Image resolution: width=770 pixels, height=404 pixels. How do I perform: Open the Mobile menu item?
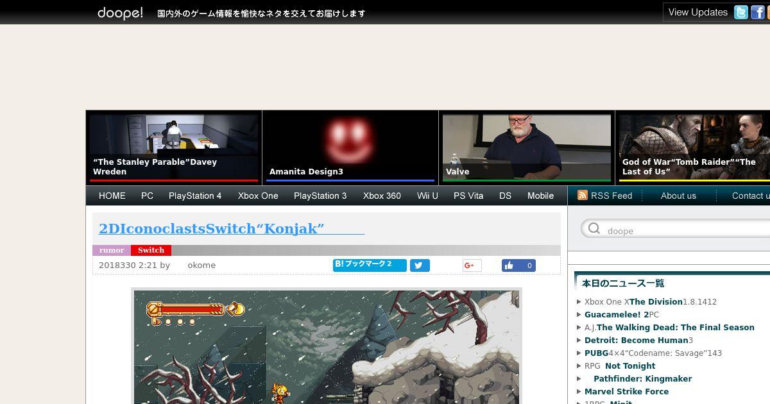point(540,196)
